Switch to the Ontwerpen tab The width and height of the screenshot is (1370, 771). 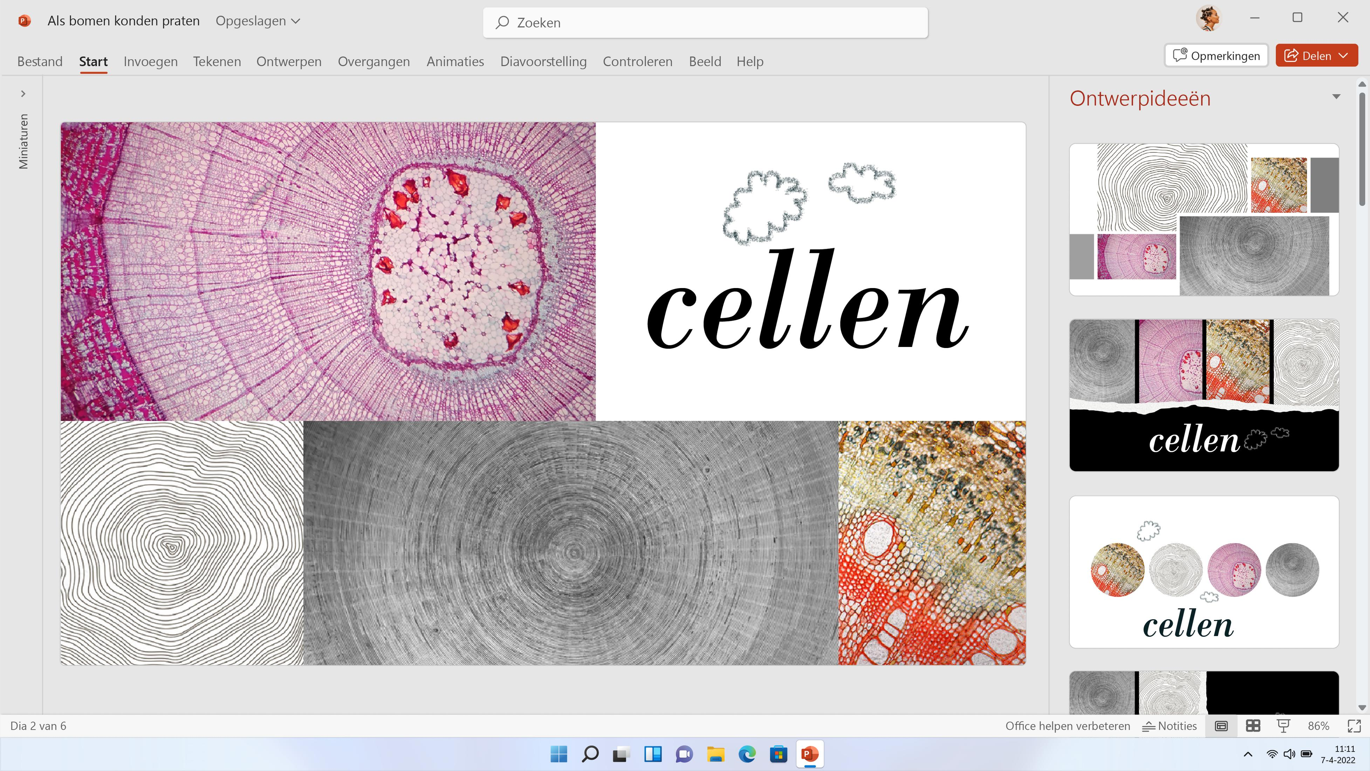point(289,61)
